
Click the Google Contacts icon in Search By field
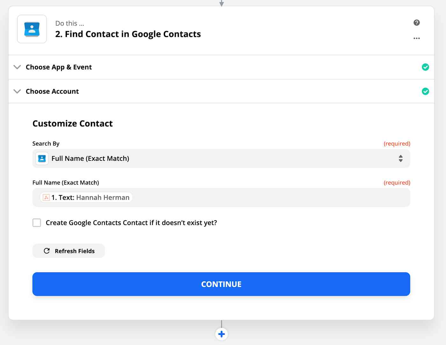[42, 158]
